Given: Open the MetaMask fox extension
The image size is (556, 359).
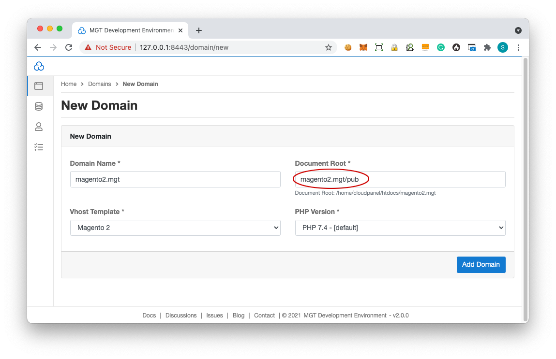Looking at the screenshot, I should (x=363, y=47).
